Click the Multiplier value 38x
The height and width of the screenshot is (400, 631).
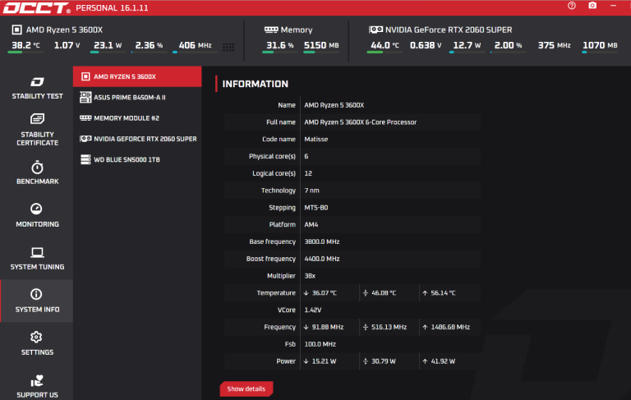pyautogui.click(x=310, y=276)
